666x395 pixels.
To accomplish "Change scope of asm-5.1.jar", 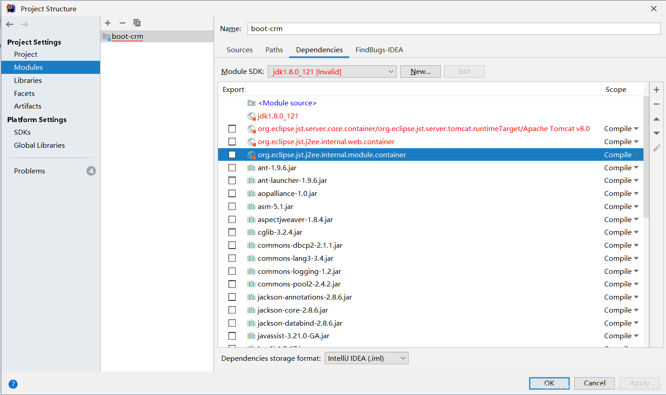I will tap(621, 207).
